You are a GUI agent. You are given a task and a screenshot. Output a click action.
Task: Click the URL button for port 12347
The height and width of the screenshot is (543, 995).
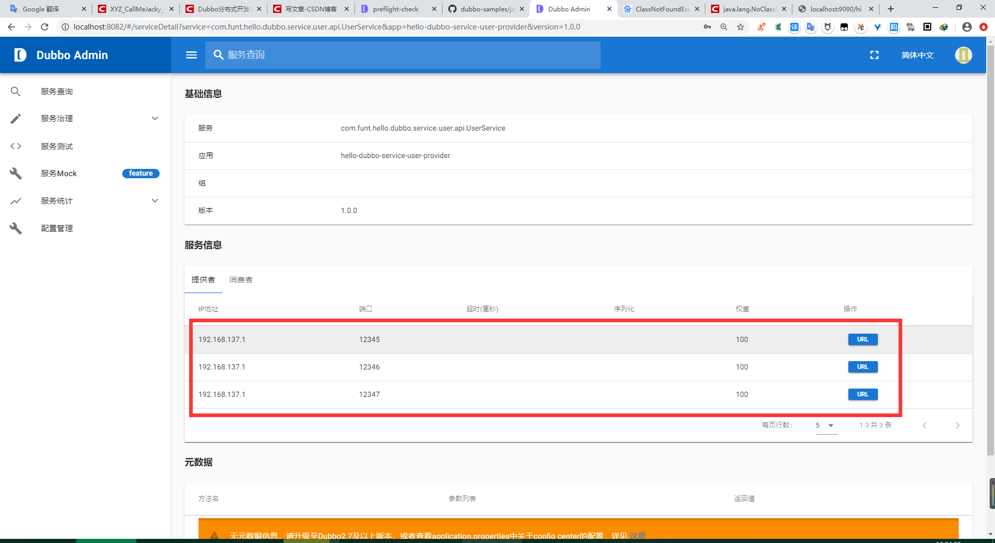pyautogui.click(x=863, y=394)
